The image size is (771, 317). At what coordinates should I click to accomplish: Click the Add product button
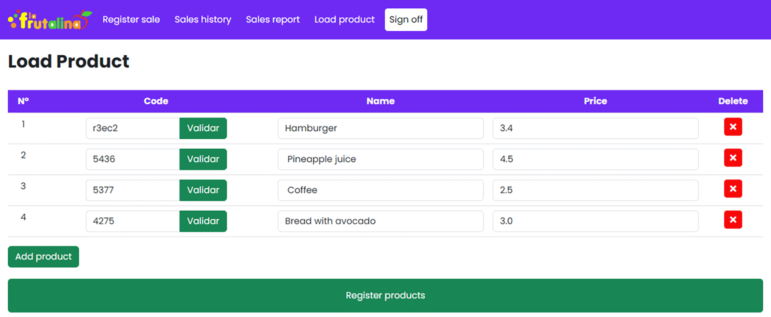[x=43, y=257]
